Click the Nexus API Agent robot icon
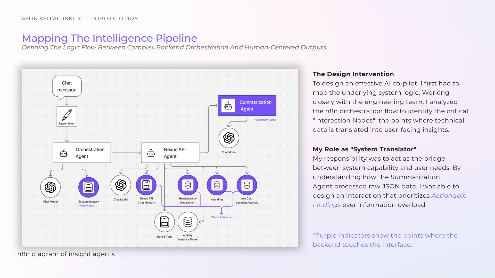 pos(151,153)
